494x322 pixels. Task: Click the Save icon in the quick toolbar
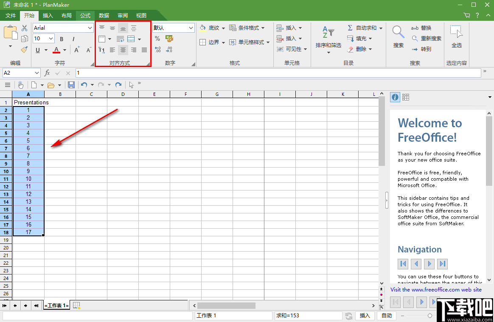coord(71,85)
